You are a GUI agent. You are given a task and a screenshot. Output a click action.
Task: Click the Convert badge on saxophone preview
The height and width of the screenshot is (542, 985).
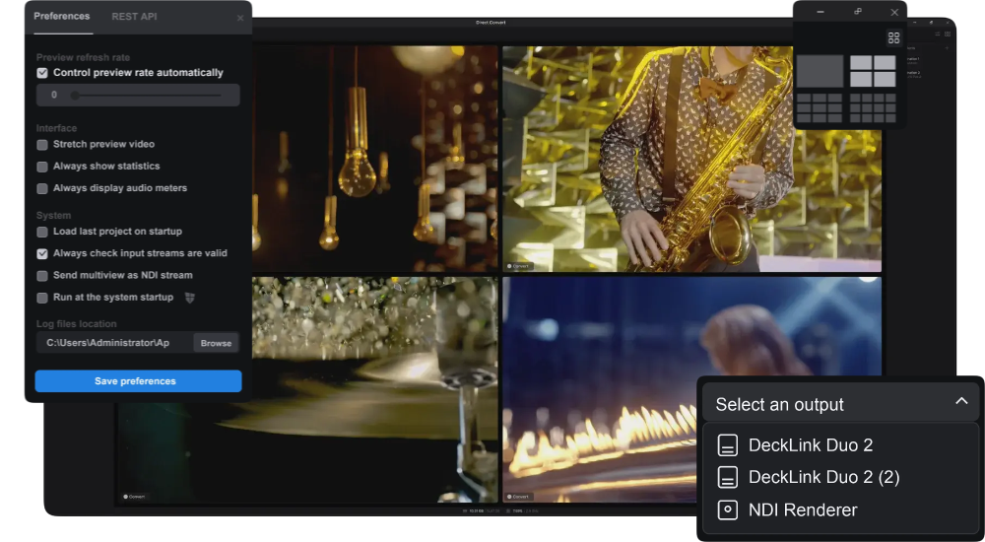[519, 266]
